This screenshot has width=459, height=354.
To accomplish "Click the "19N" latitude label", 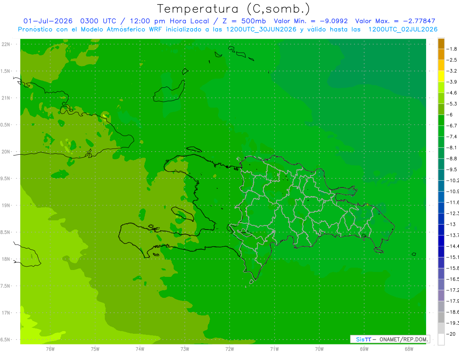I will [5, 205].
